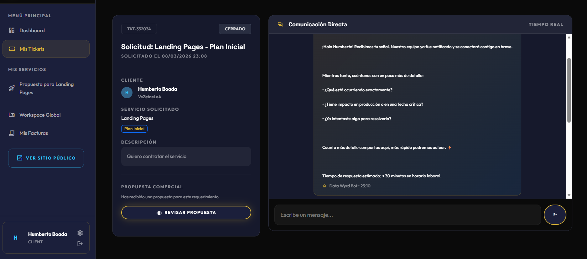
Task: Click the send message button
Action: [555, 215]
